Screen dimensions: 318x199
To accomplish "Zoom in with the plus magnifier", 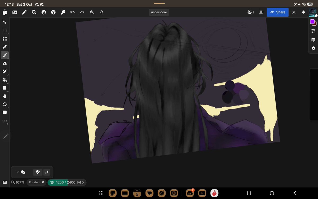I will pos(92,12).
